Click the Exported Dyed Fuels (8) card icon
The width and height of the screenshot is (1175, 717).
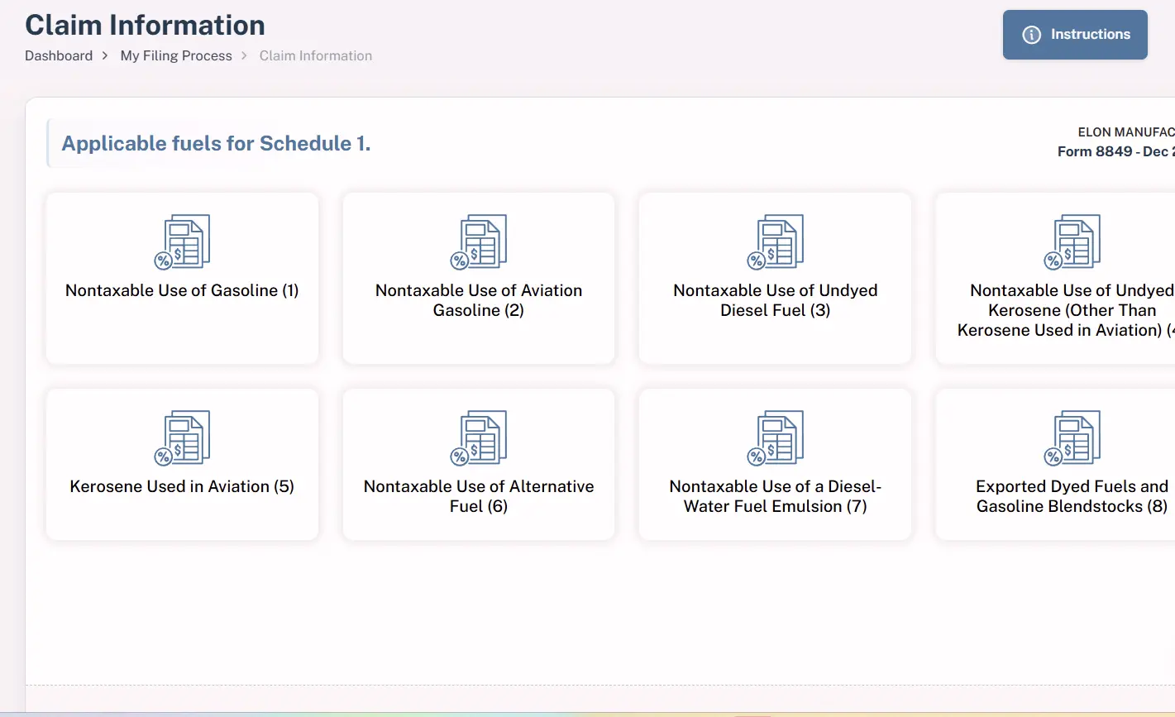point(1072,438)
